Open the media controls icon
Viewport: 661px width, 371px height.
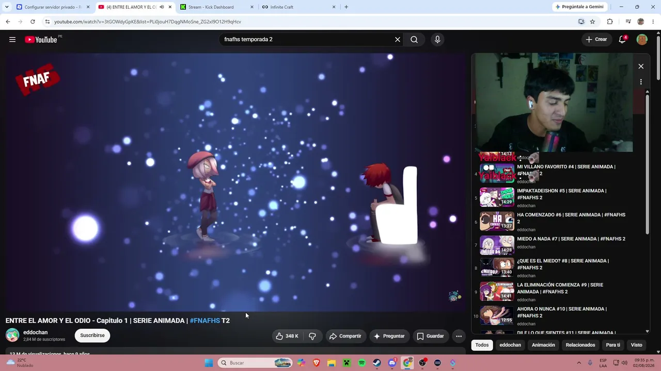[x=628, y=22]
